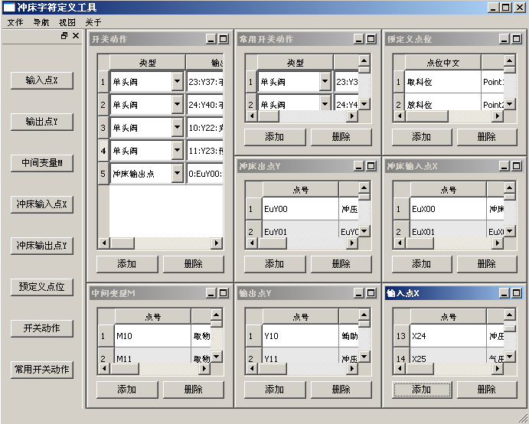Float the left navigation dock panel

[x=65, y=36]
